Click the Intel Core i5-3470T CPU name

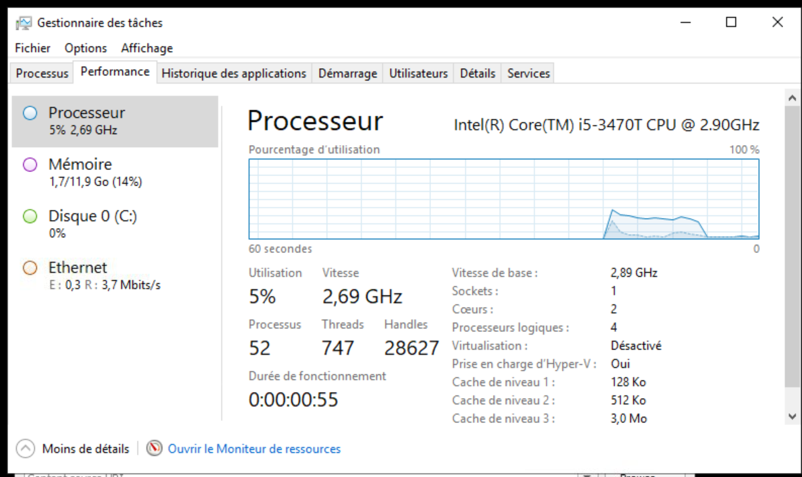pos(606,125)
